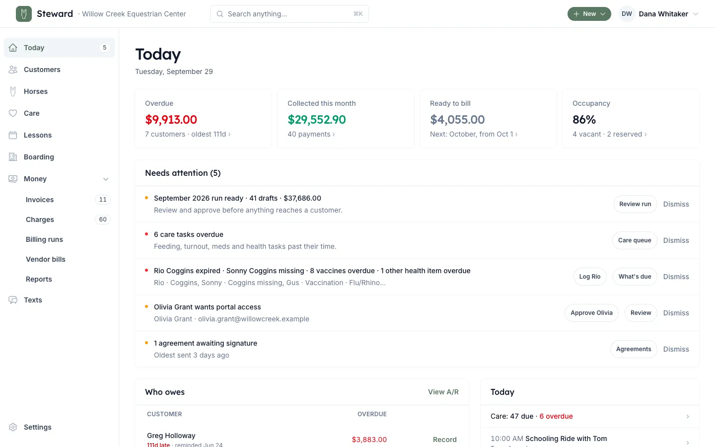Click Review for Olivia Grant request

tap(641, 313)
